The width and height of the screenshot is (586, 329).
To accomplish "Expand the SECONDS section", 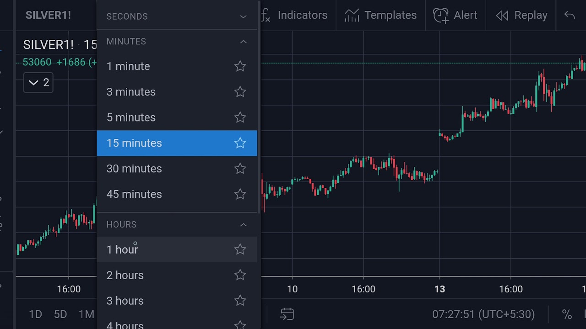I will [x=243, y=16].
